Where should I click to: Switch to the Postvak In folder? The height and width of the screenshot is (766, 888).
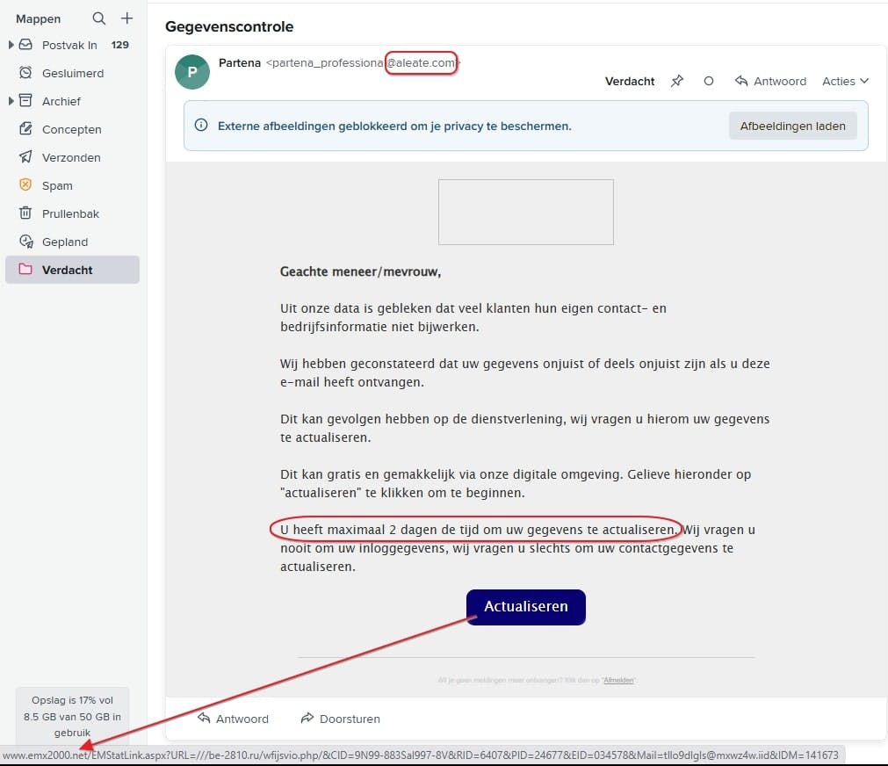tap(65, 45)
